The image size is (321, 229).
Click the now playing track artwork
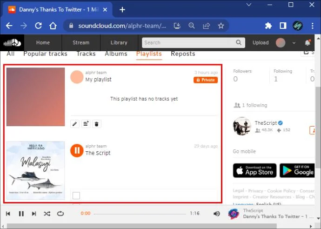tap(234, 214)
